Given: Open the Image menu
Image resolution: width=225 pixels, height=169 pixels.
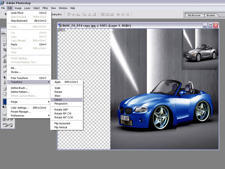Looking at the screenshot, I should pos(18,8).
